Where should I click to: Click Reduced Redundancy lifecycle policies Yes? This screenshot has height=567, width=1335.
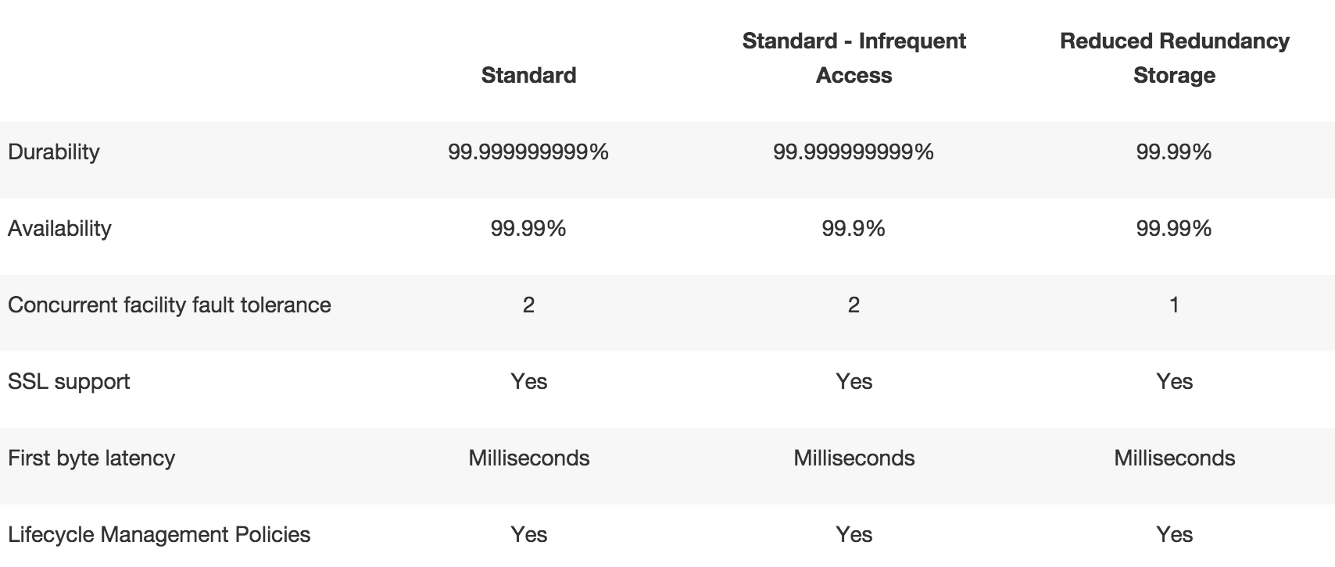pos(1174,534)
